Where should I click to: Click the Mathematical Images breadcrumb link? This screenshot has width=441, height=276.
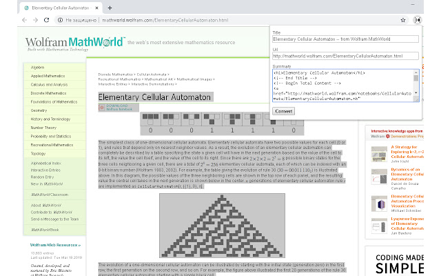194,79
